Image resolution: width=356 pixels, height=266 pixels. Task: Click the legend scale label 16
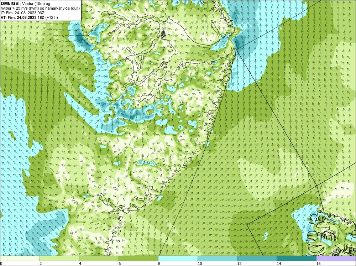[318, 264]
